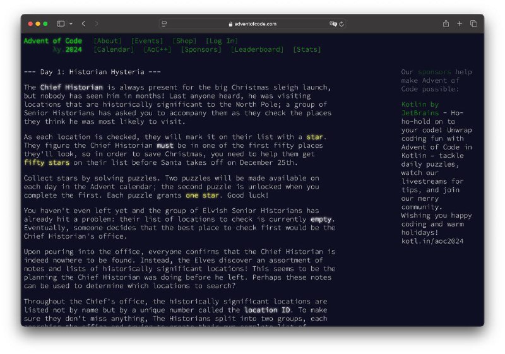Click the sponsors link in the sidebar
This screenshot has height=354, width=505.
click(x=434, y=72)
